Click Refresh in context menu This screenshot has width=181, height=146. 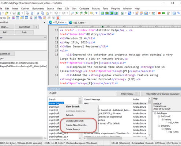click(x=69, y=115)
